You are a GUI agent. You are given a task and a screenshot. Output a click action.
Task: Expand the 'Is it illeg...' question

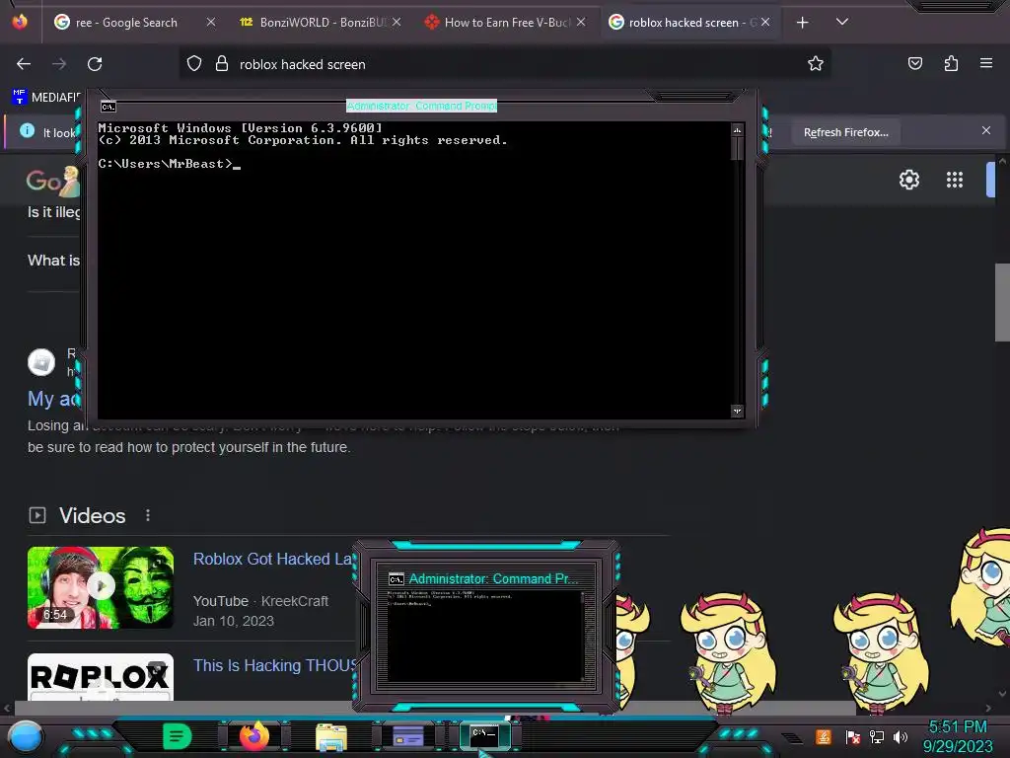pyautogui.click(x=53, y=212)
